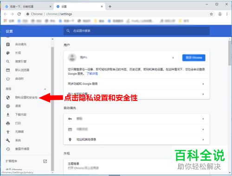Open On startup power icon in sidebar

click(8, 79)
